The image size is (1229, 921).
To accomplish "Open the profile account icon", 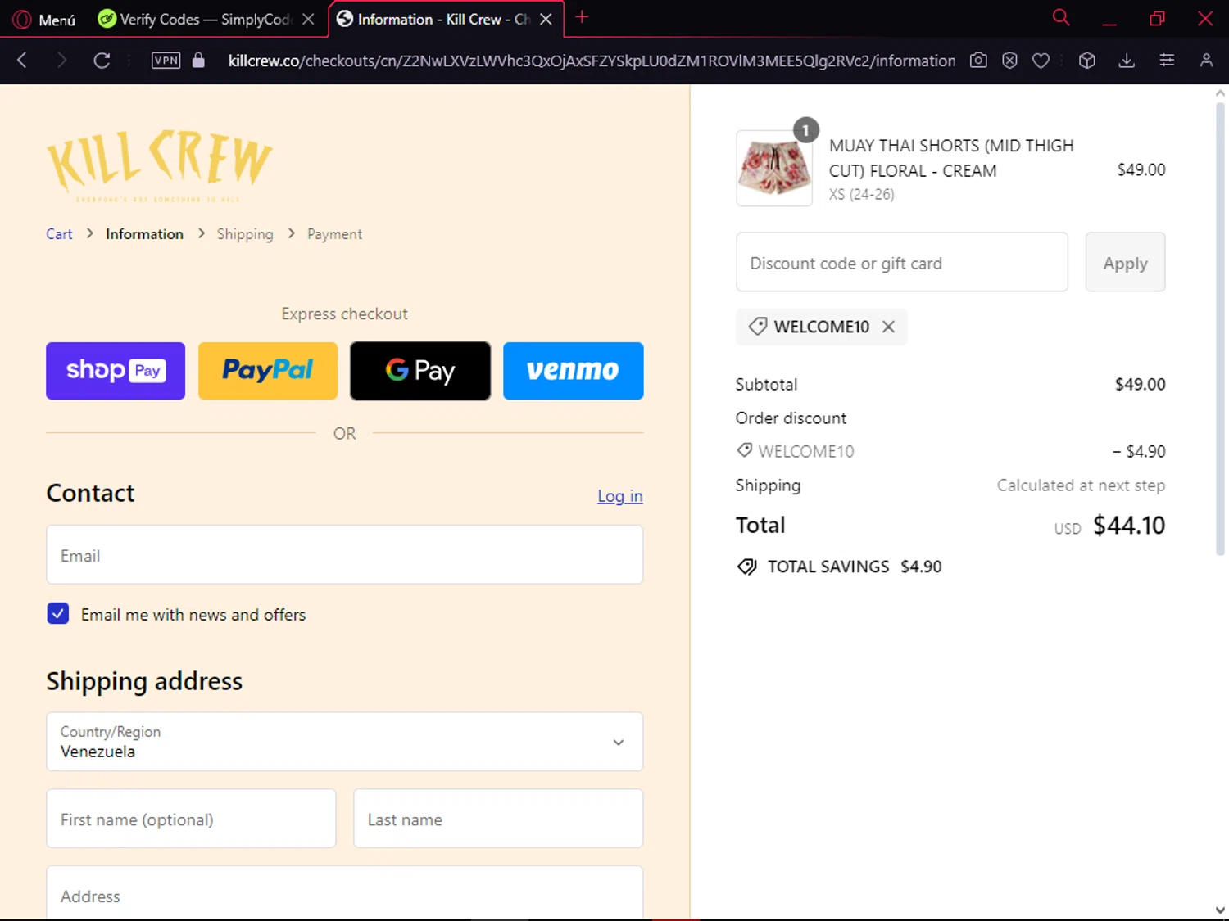I will (x=1206, y=60).
